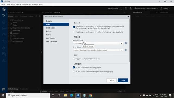The height and width of the screenshot is (98, 174).
Task: Open the project name dropdown
Action: (16, 13)
